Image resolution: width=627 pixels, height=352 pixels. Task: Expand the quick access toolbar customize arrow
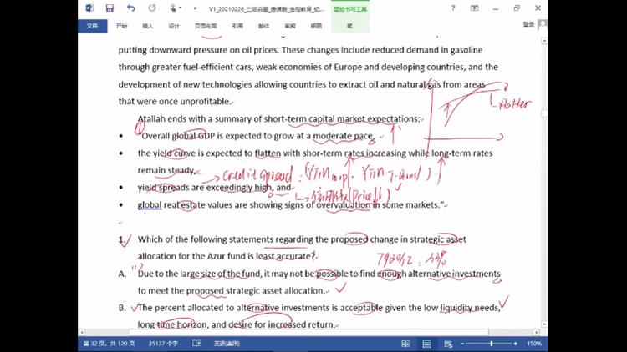pyautogui.click(x=195, y=8)
